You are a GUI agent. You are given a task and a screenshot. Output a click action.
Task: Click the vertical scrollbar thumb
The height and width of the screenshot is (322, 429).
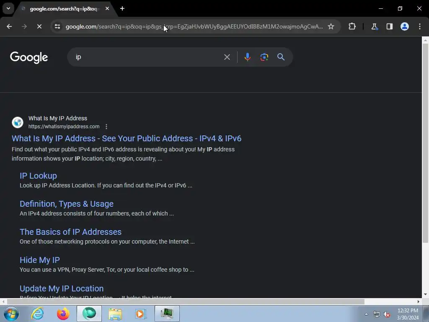[x=425, y=143]
